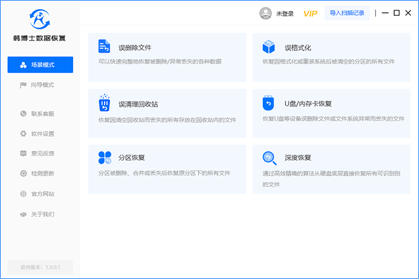This screenshot has height=279, width=419.
Task: Click the 关于我们 handshake icon
Action: coord(23,214)
